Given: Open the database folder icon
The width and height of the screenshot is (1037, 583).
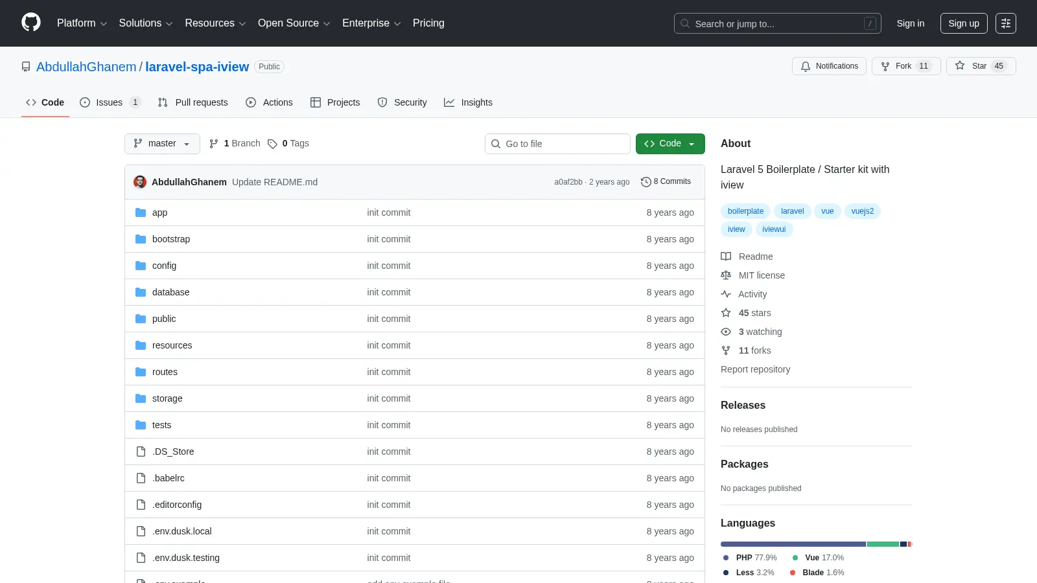Looking at the screenshot, I should (x=141, y=292).
